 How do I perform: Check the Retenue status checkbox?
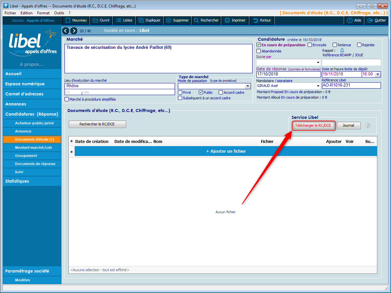point(335,45)
